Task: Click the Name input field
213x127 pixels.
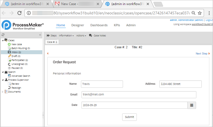Action: coord(102,84)
